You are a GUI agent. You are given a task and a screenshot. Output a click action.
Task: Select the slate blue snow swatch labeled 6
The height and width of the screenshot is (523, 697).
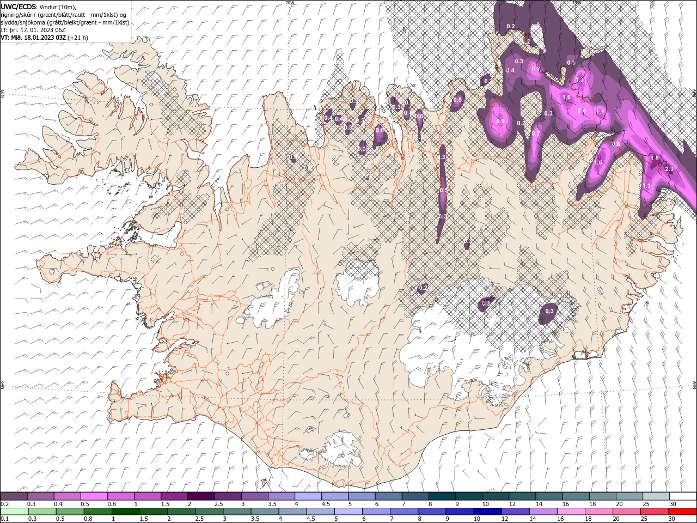[389, 496]
